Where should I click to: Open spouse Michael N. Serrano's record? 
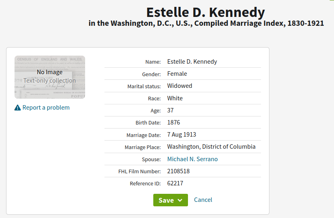click(x=192, y=159)
